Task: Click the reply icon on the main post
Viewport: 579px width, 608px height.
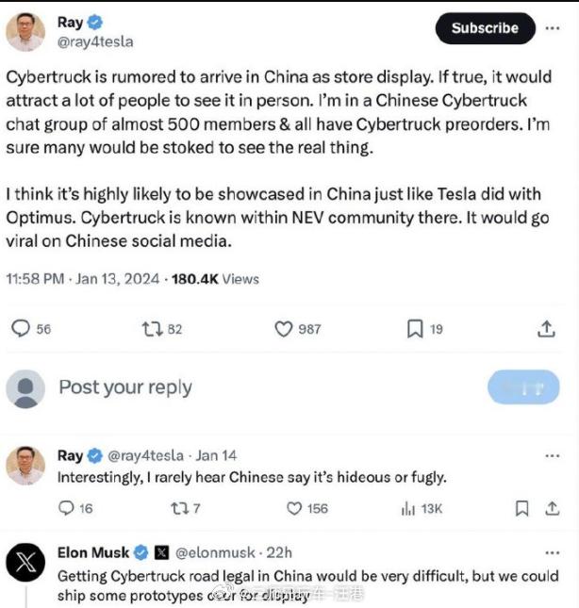Action: [21, 328]
